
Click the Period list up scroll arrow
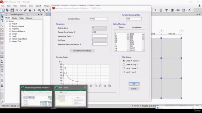coord(128,35)
